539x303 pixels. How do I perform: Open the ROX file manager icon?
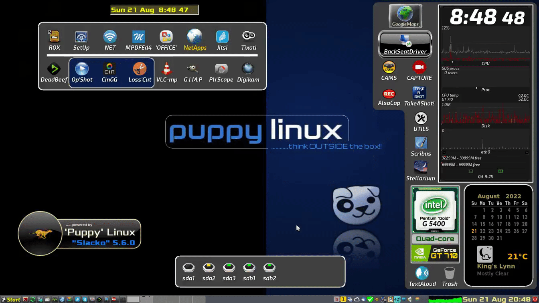(54, 40)
